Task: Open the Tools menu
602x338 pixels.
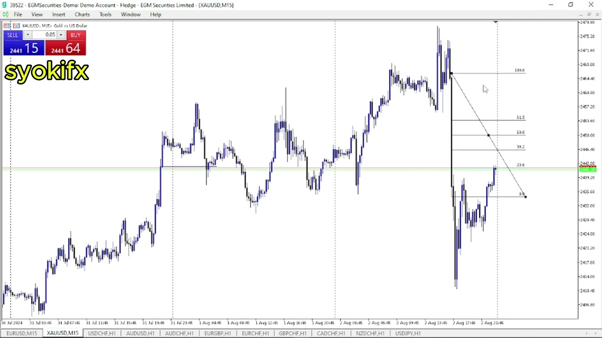Action: pos(105,15)
